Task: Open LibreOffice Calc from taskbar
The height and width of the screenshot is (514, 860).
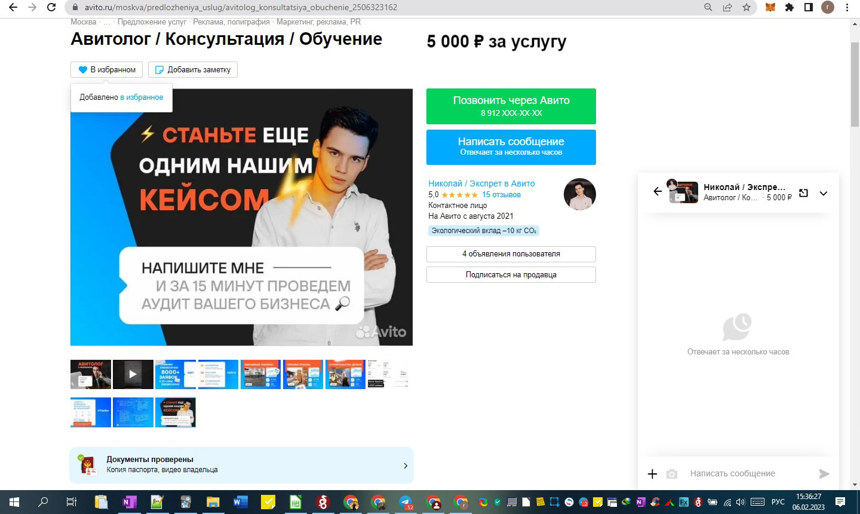Action: coord(296,502)
